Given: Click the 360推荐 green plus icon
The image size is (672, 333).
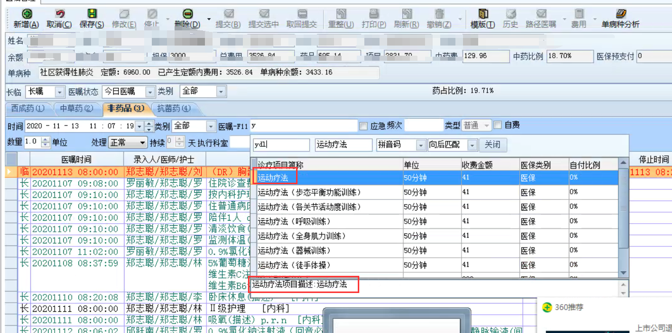Looking at the screenshot, I should coord(547,307).
